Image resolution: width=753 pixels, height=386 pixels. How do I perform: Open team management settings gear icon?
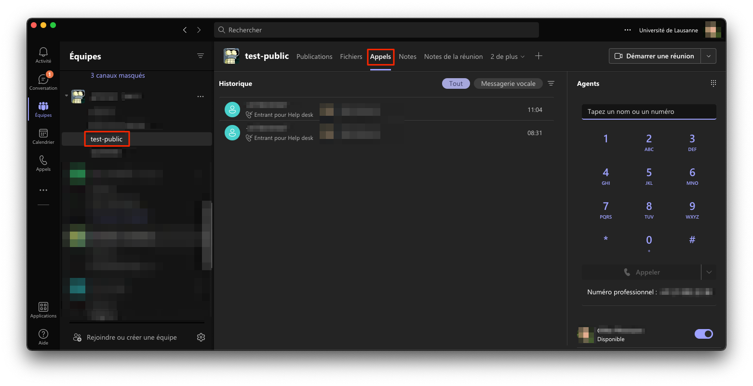pyautogui.click(x=201, y=337)
